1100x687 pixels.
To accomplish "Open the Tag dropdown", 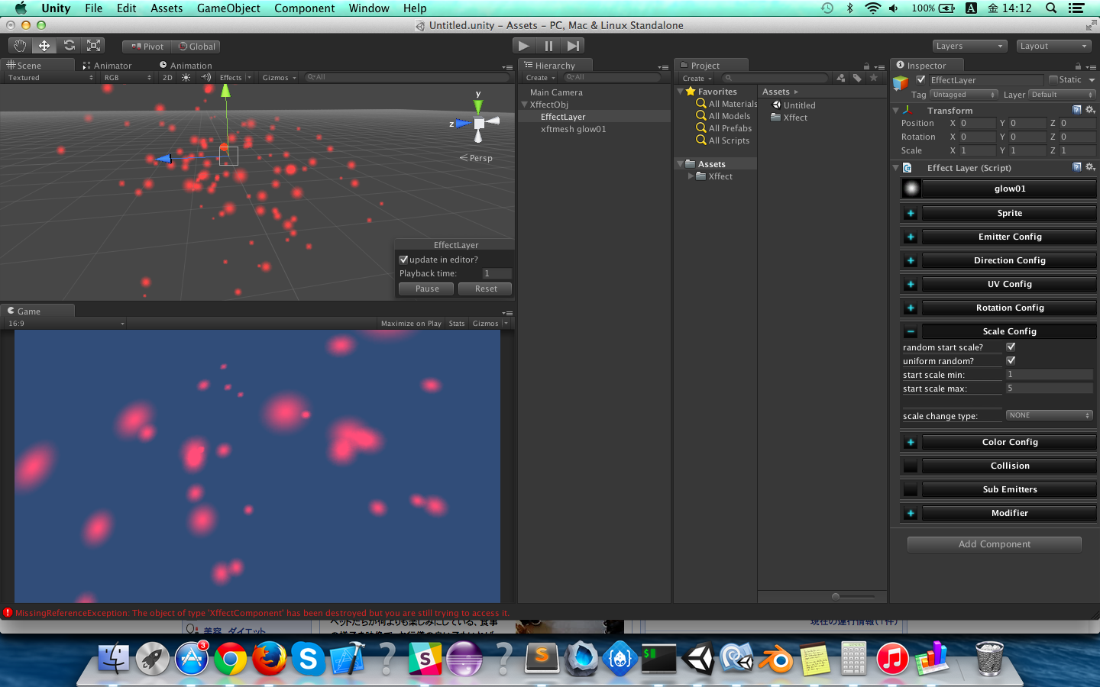I will tap(963, 95).
